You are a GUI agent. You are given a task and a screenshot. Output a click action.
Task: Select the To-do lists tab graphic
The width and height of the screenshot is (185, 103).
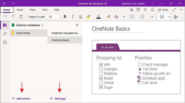point(108,47)
